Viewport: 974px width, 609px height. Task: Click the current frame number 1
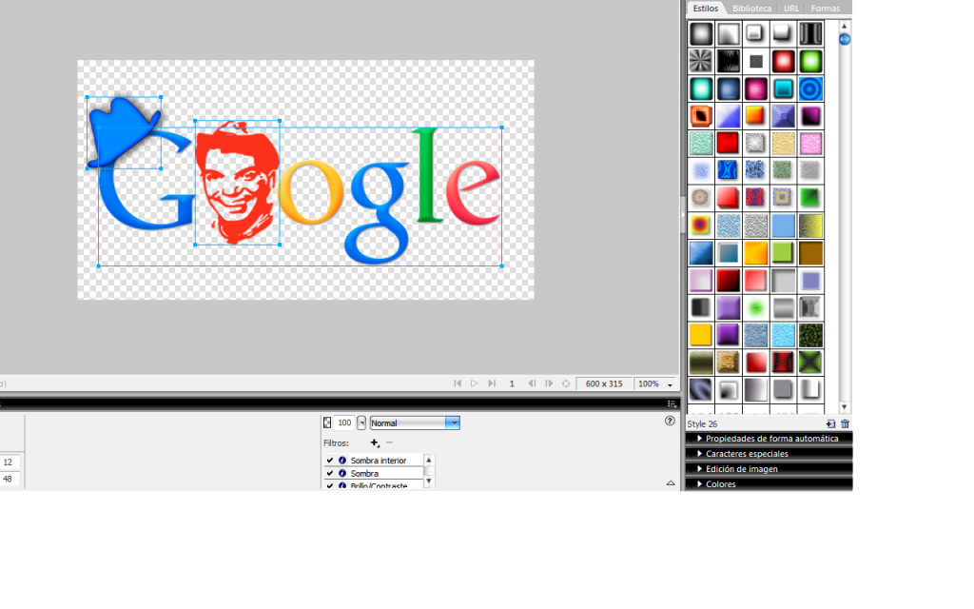point(512,384)
